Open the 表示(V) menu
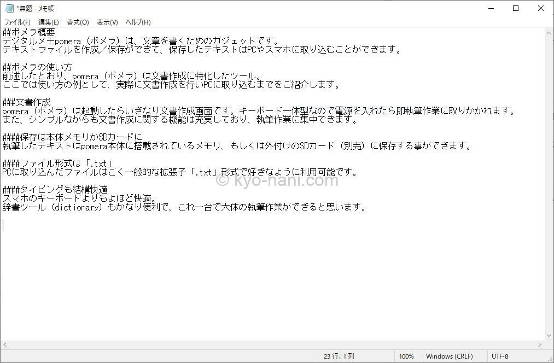Screen dimensions: 554x363 (107, 22)
